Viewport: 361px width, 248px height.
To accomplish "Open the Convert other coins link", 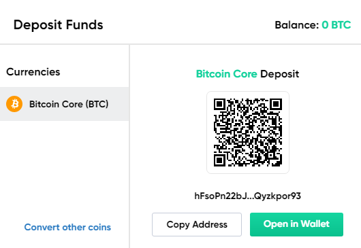I will 67,227.
